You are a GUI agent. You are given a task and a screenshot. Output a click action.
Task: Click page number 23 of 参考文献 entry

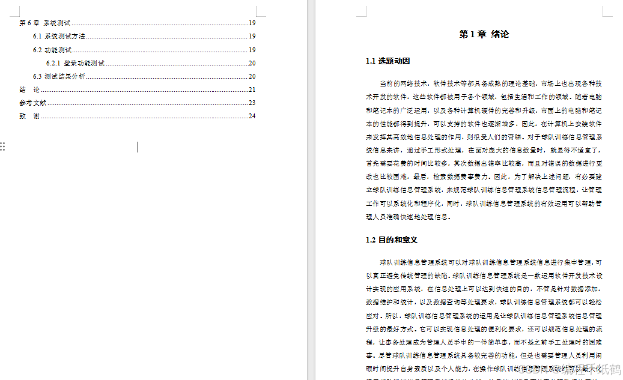252,103
